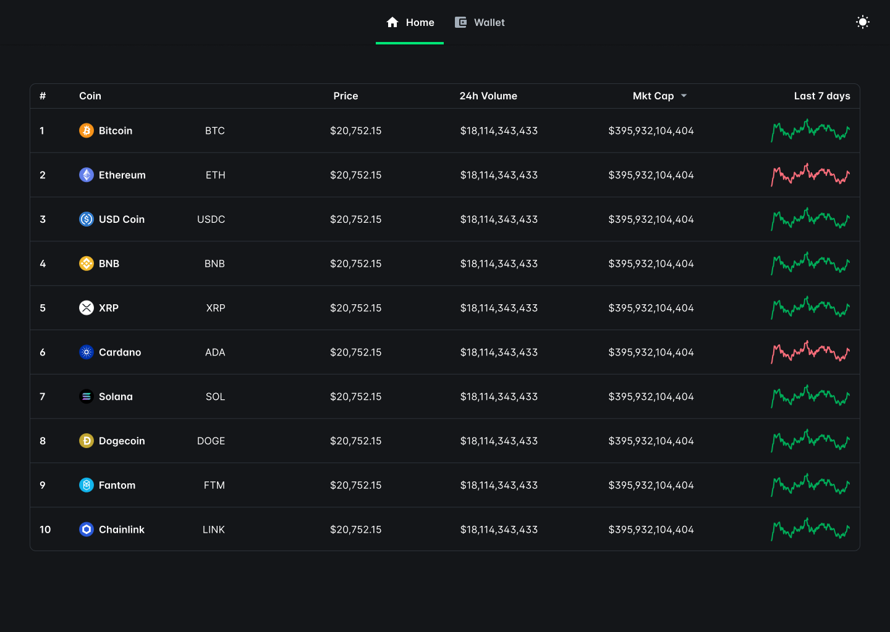Click the Ethereum coin logo icon
The height and width of the screenshot is (632, 890).
[x=87, y=175]
